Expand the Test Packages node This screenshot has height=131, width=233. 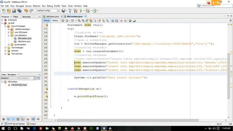(5, 48)
